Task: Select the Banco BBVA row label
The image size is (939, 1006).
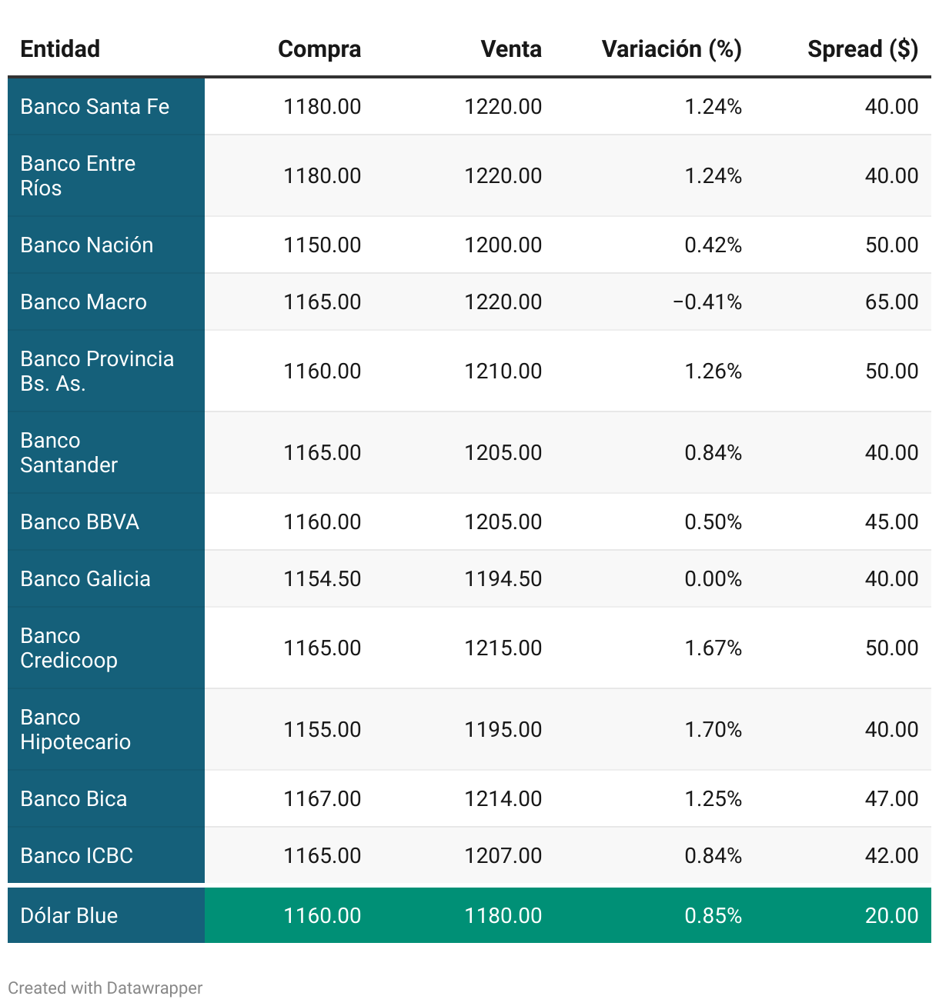Action: click(80, 522)
